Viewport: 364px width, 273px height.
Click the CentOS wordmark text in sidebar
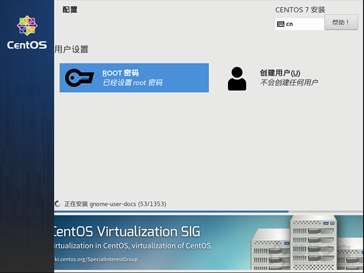[x=27, y=45]
